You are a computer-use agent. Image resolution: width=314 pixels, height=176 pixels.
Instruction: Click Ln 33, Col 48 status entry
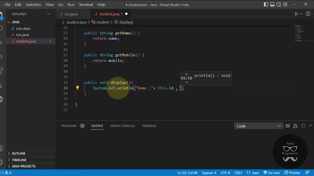pos(187,173)
